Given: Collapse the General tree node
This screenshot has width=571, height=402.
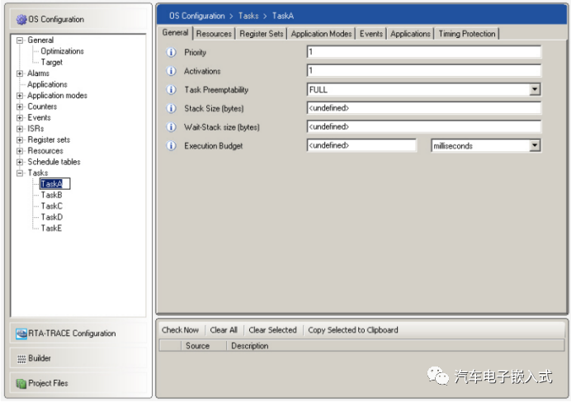Looking at the screenshot, I should (20, 40).
